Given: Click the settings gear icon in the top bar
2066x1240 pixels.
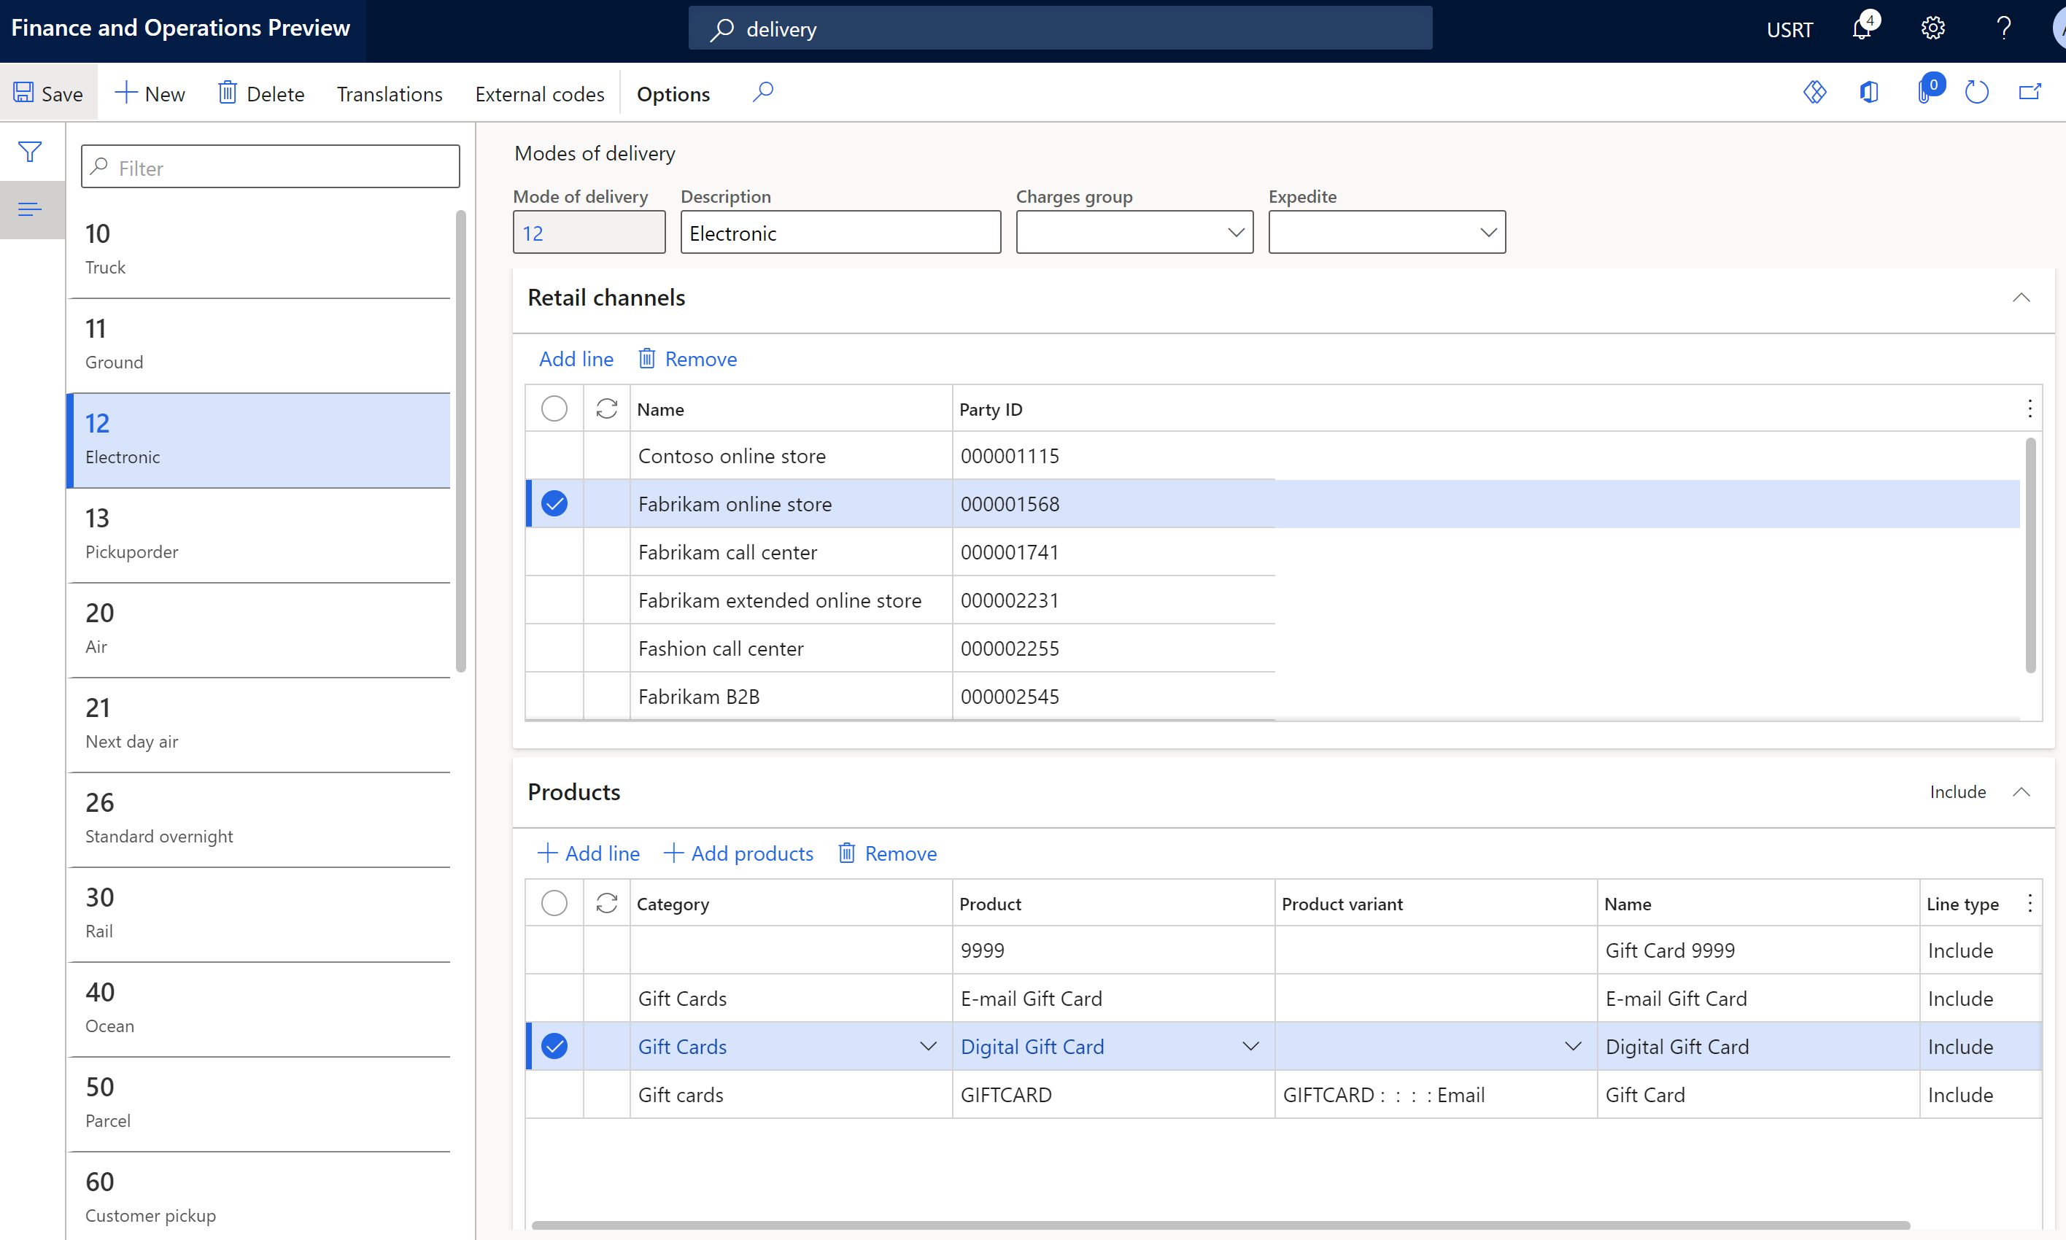Looking at the screenshot, I should pos(1933,29).
